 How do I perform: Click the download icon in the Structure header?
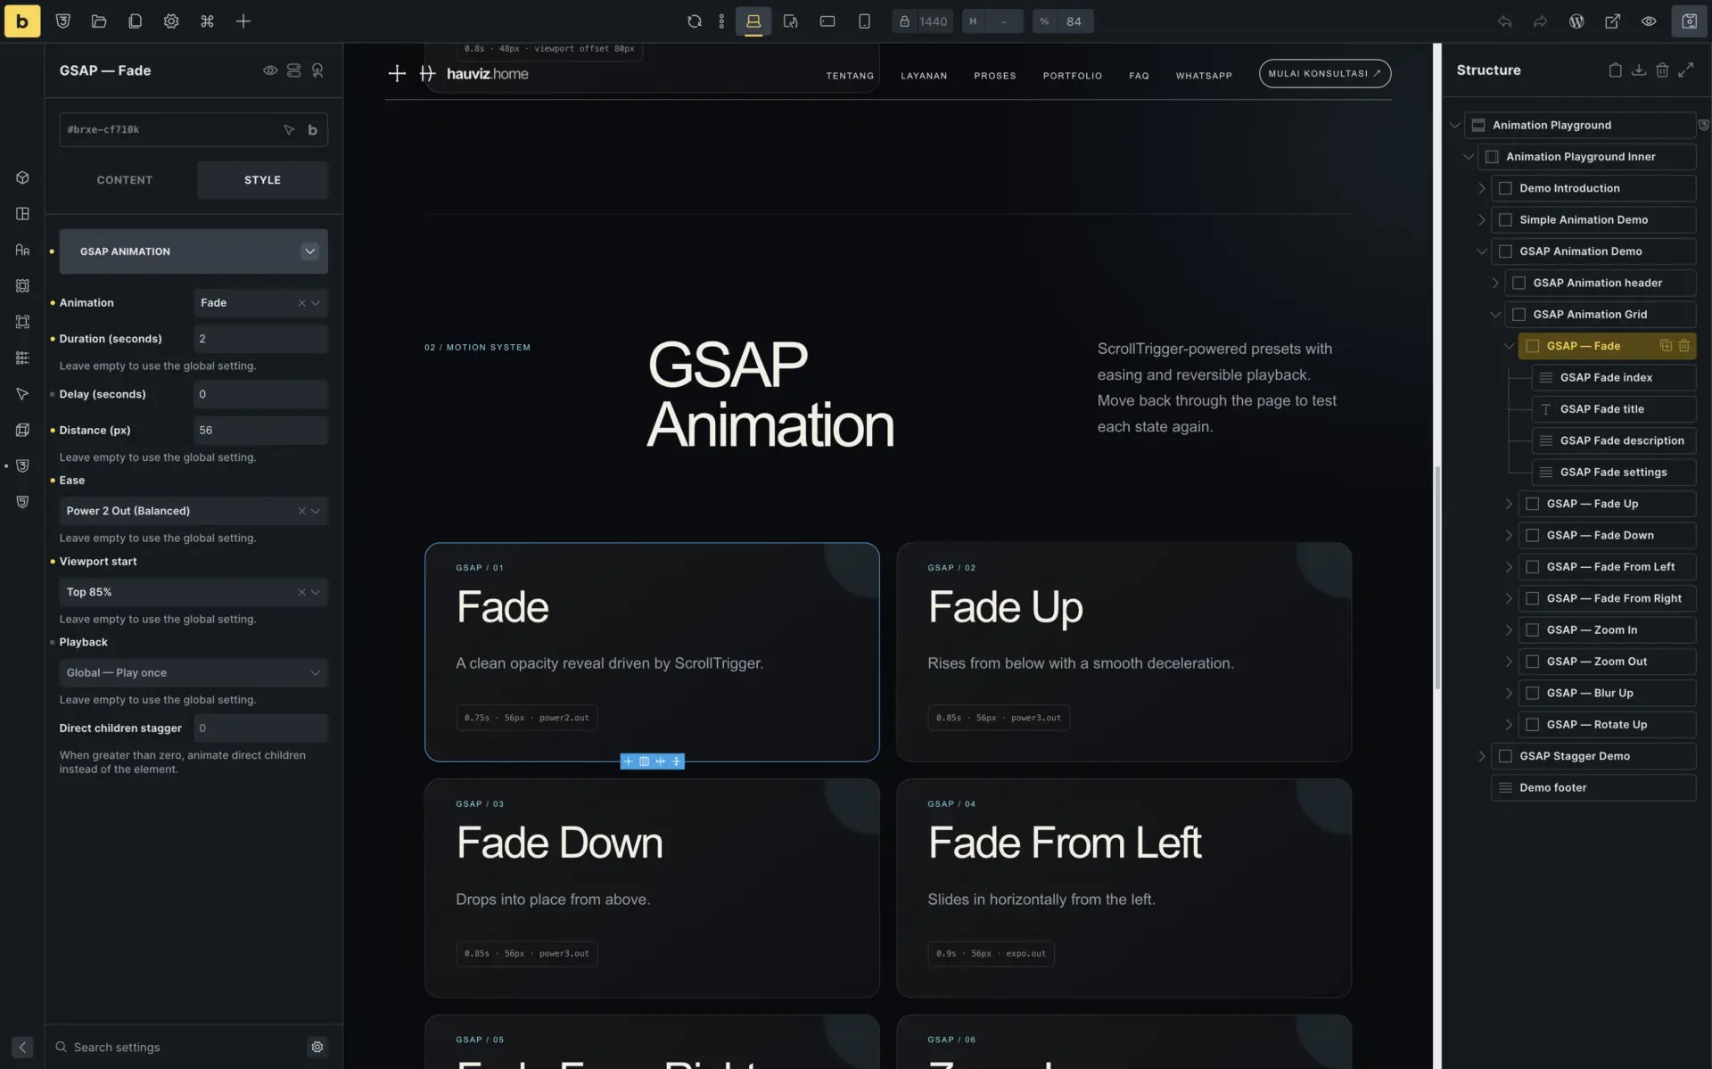point(1639,70)
